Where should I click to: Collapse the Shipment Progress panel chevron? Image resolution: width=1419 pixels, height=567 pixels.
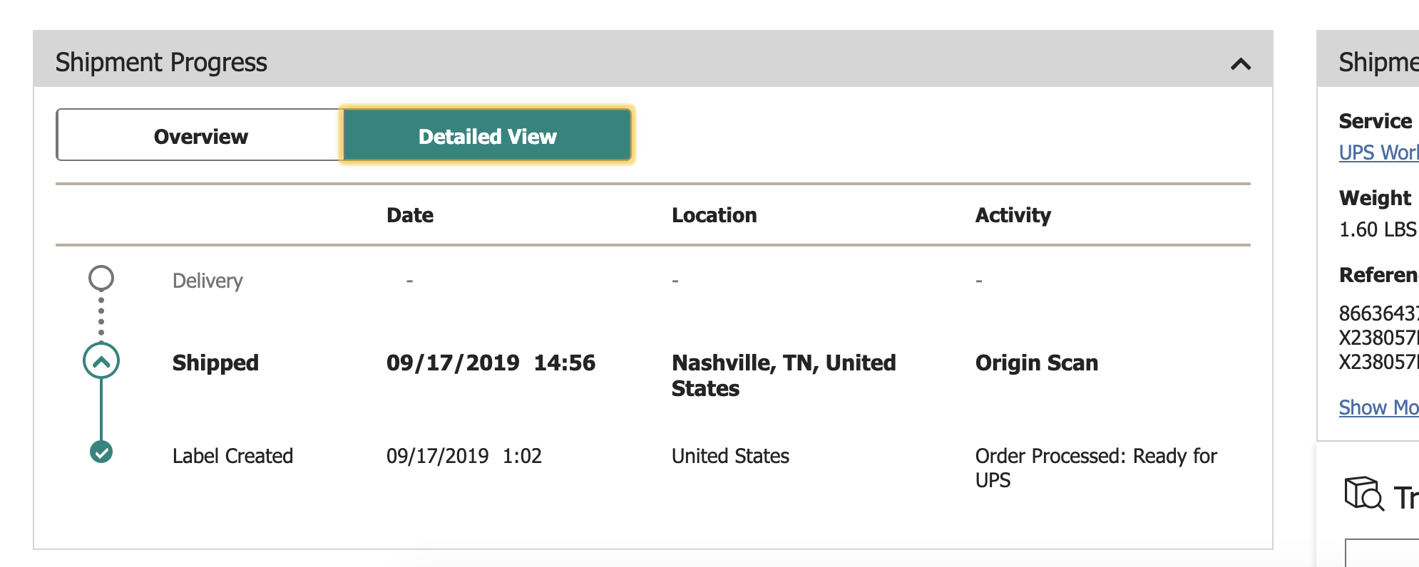1241,64
